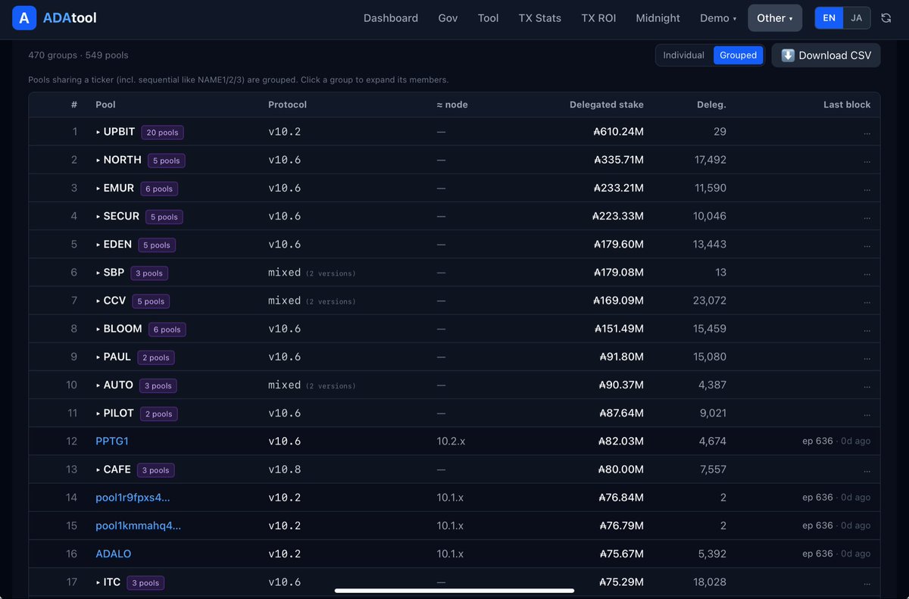
Task: Select the ₳610.24M stake value
Action: 619,132
